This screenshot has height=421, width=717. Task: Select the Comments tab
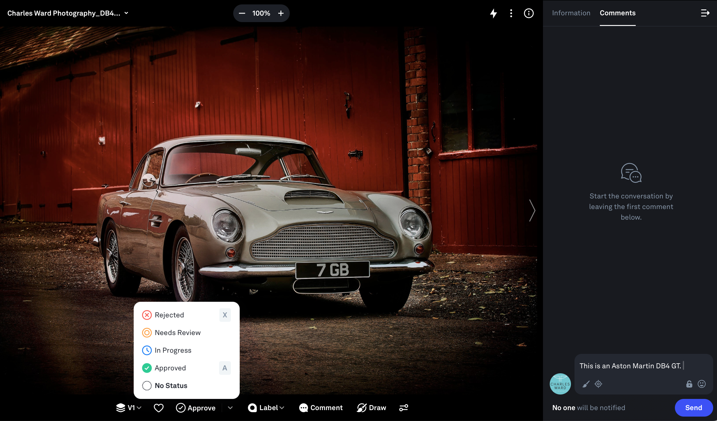618,13
